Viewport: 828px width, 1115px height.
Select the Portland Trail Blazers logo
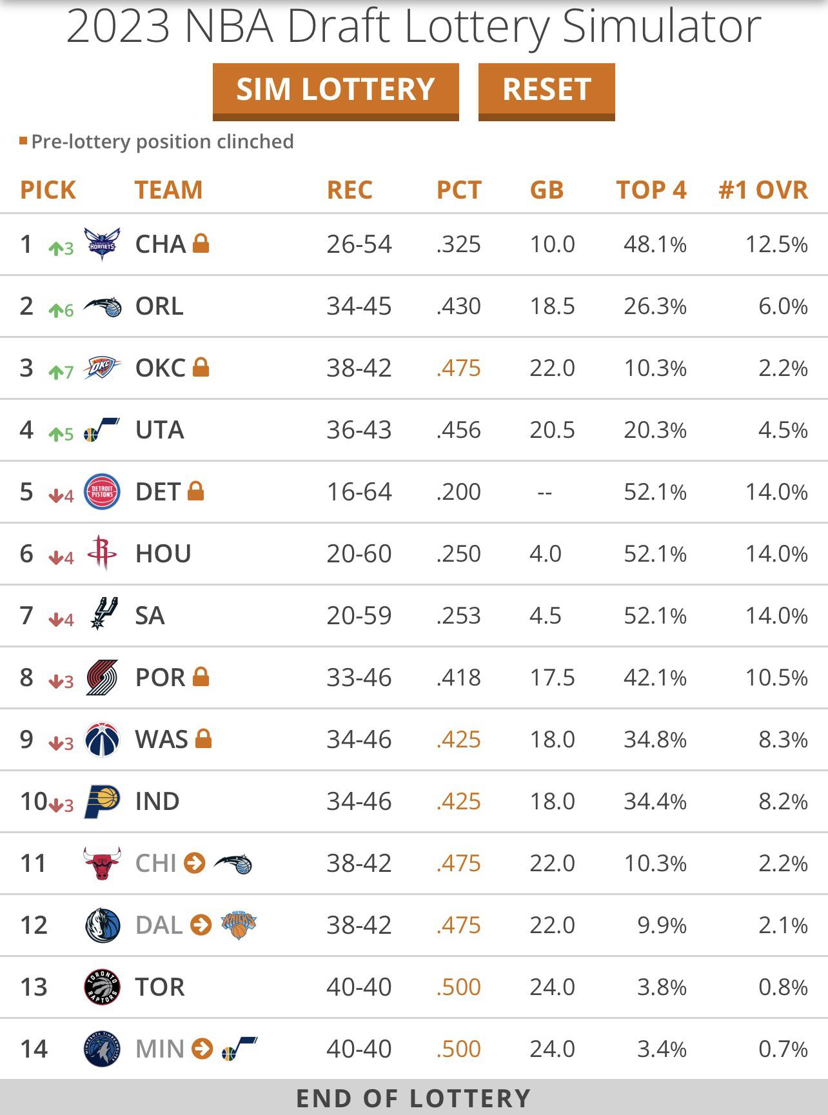[x=102, y=677]
